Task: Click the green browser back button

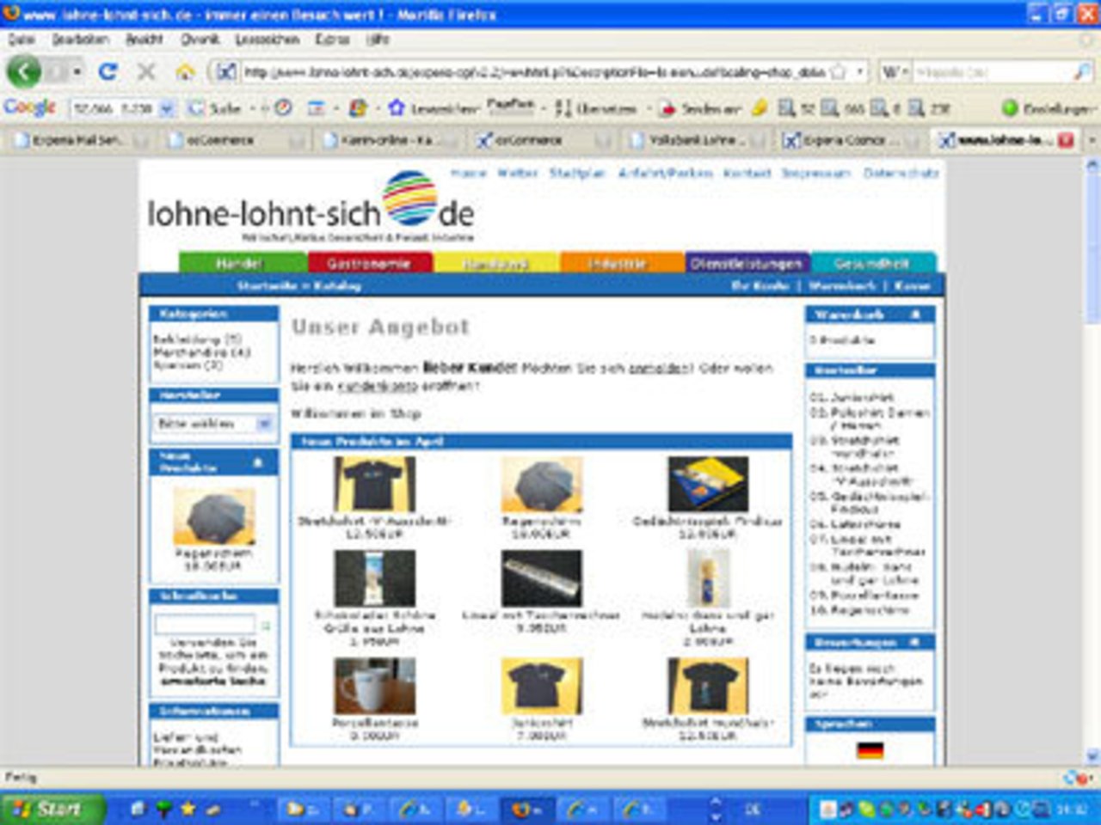Action: (x=23, y=72)
